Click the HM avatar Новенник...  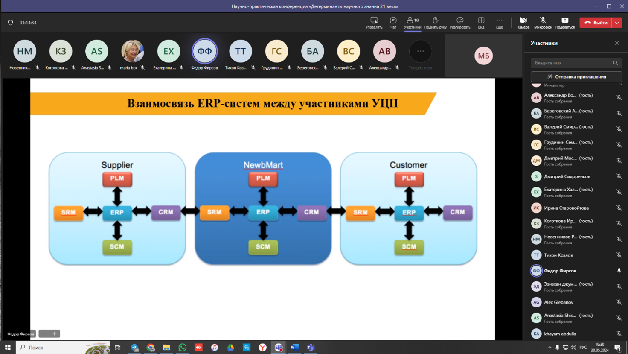pyautogui.click(x=25, y=51)
